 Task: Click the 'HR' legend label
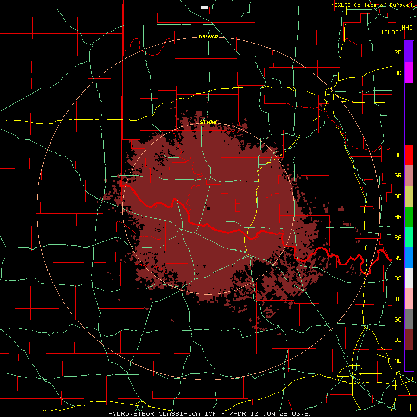point(398,217)
